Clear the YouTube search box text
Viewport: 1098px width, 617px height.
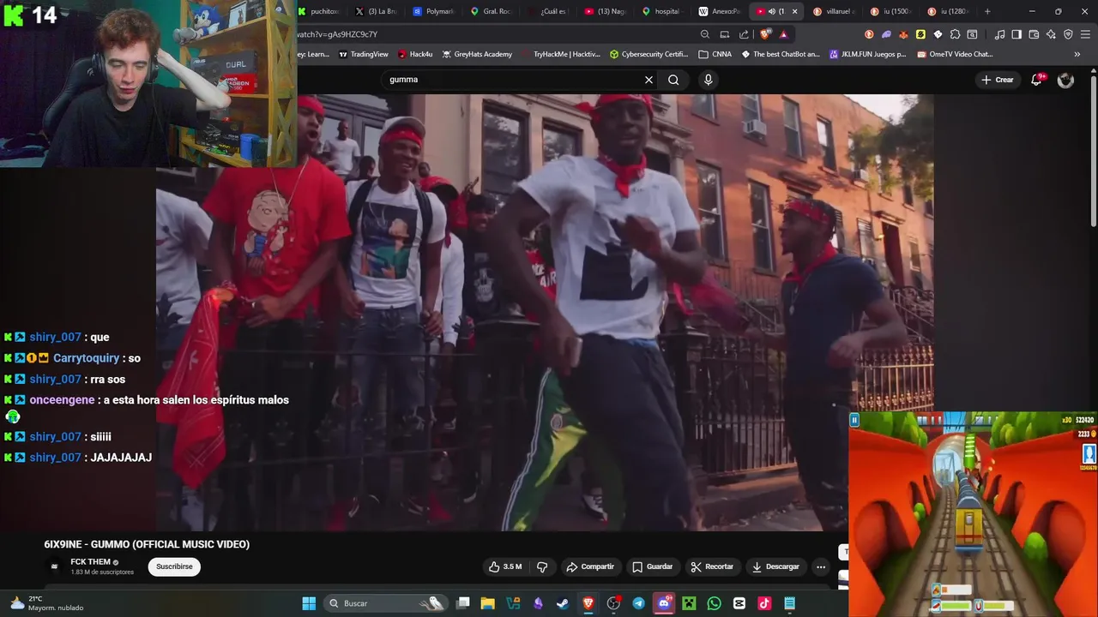(x=649, y=80)
